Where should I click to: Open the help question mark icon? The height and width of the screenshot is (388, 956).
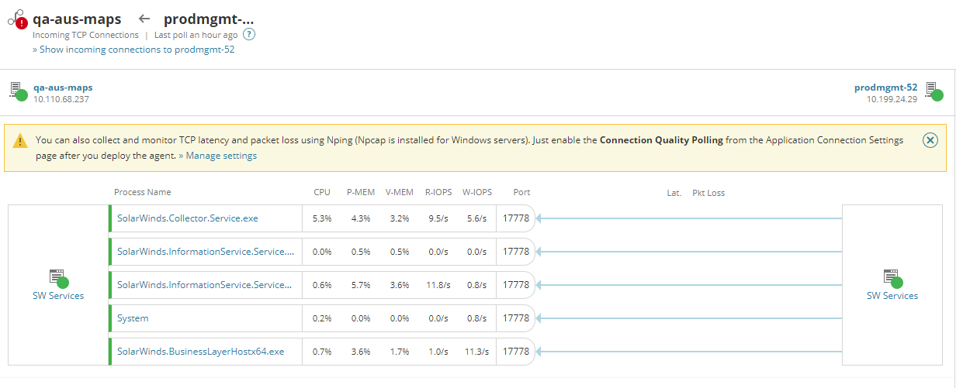(x=249, y=35)
